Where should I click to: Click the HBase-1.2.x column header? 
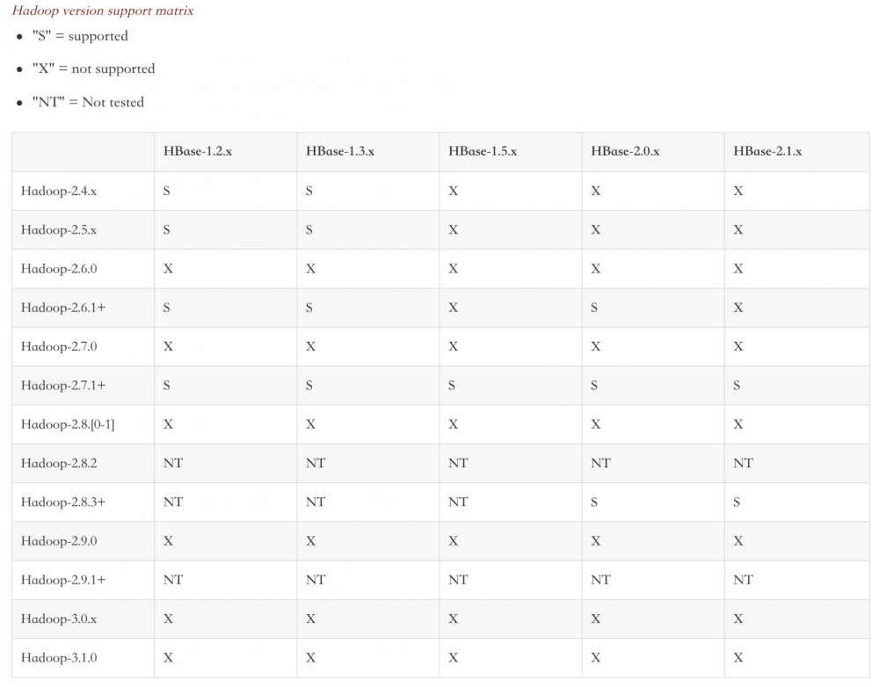coord(197,151)
